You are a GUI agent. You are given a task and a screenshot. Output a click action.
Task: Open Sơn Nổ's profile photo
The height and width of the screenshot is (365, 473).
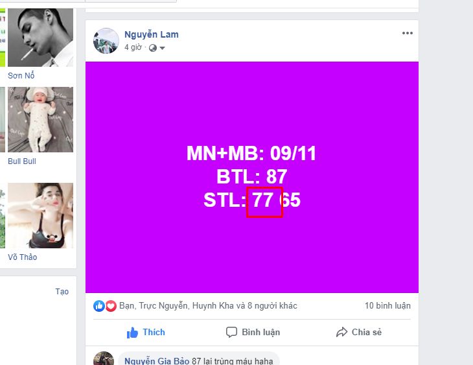point(40,38)
